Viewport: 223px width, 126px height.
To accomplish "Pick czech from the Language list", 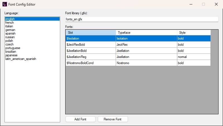I will [x=32, y=44].
